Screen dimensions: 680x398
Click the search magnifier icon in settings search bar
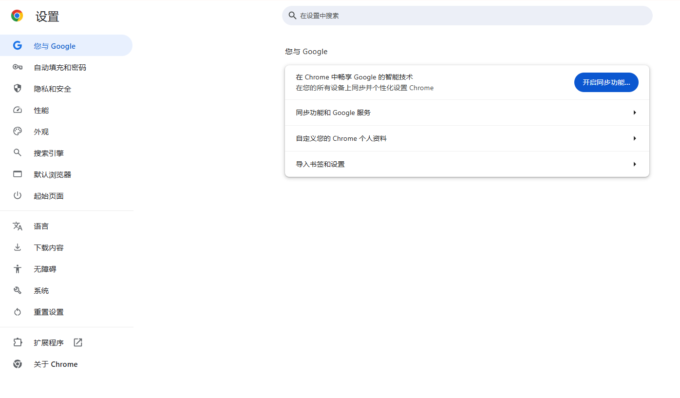click(292, 16)
